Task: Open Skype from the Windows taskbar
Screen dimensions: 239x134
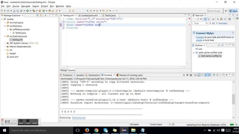Action: (105, 130)
